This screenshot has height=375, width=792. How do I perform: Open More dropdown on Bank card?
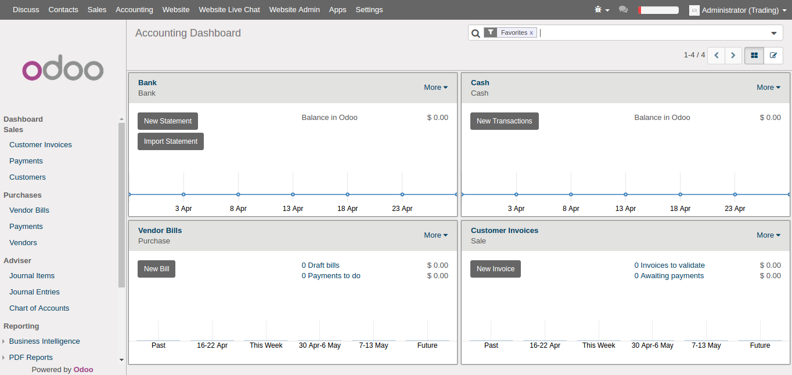[435, 88]
